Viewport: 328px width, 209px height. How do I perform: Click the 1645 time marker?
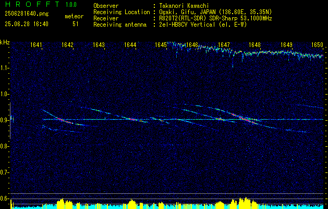point(161,44)
